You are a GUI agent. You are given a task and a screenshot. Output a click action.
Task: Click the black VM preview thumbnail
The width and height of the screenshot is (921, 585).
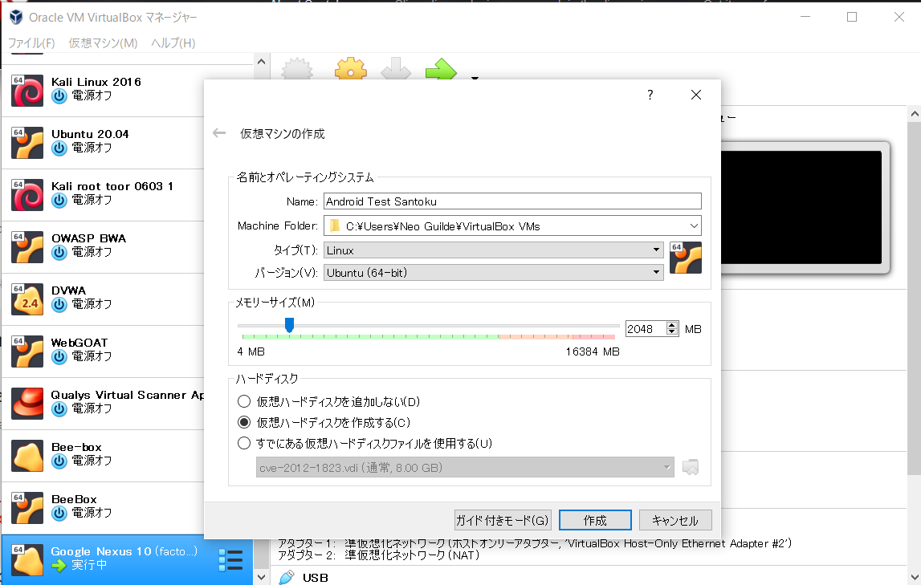coord(801,207)
